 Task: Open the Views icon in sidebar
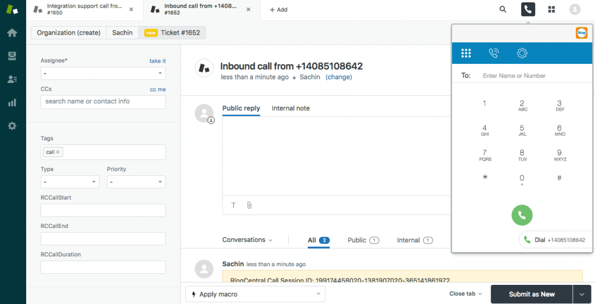coord(12,56)
